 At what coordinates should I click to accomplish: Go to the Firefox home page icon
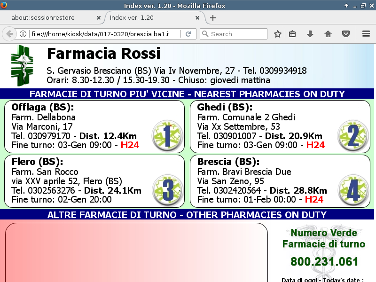click(328, 34)
